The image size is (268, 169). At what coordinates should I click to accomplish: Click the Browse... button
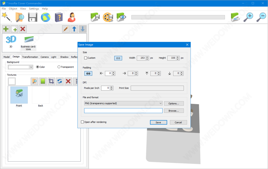tap(174, 111)
